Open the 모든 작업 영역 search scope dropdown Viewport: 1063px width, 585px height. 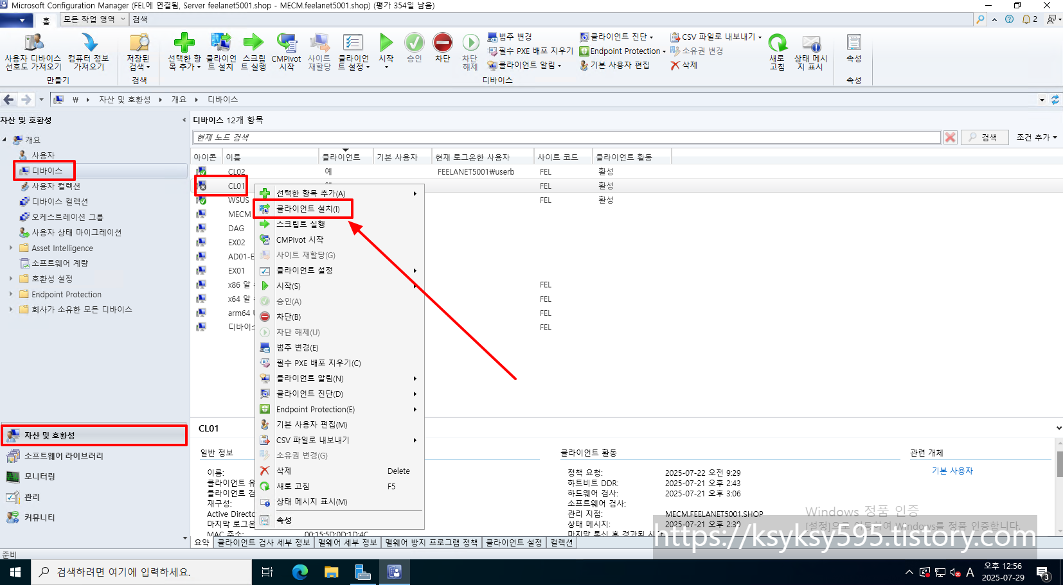click(94, 19)
